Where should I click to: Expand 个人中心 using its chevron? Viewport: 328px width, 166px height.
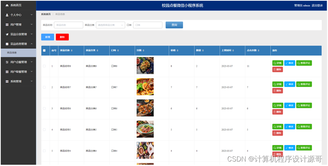pos(32,15)
